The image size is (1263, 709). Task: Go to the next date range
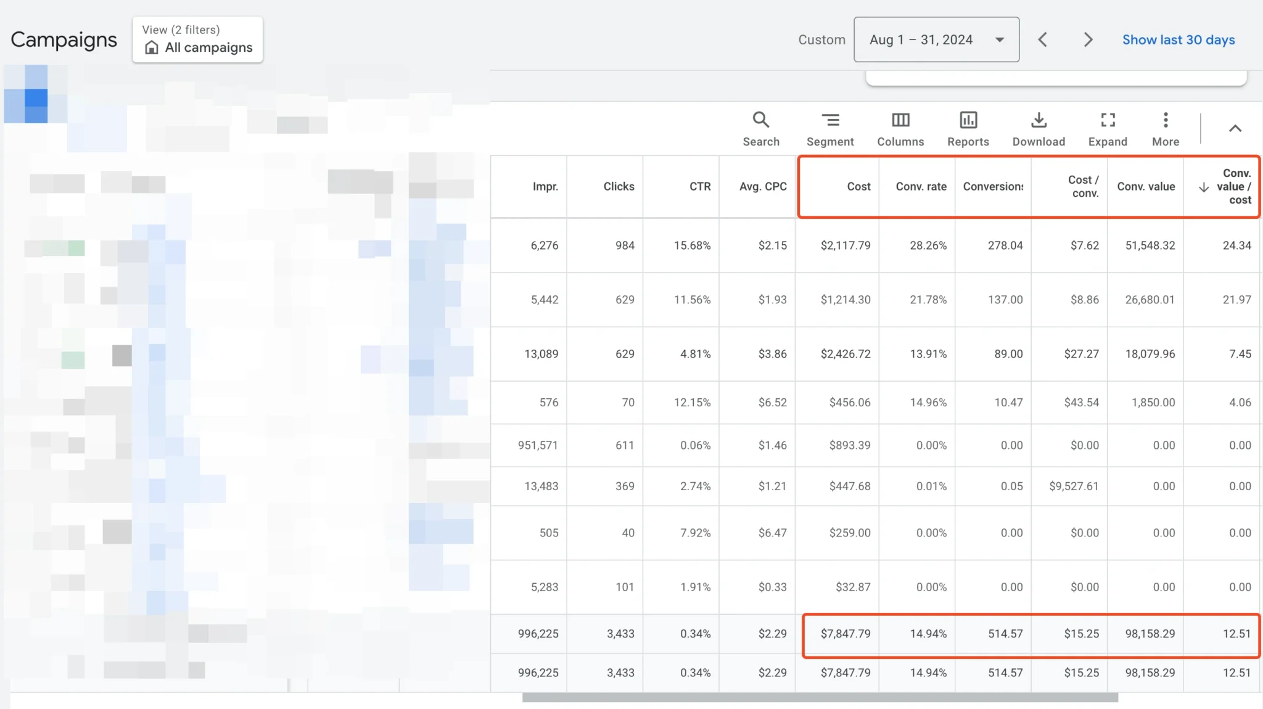[x=1088, y=39]
